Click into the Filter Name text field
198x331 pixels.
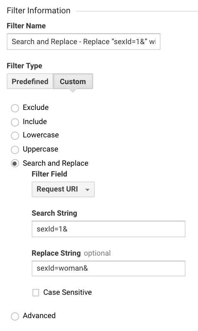84,42
